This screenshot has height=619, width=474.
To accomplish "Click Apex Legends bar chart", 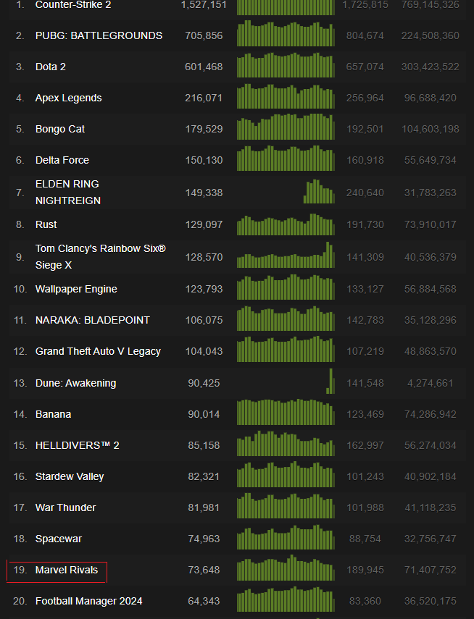I will click(x=286, y=96).
